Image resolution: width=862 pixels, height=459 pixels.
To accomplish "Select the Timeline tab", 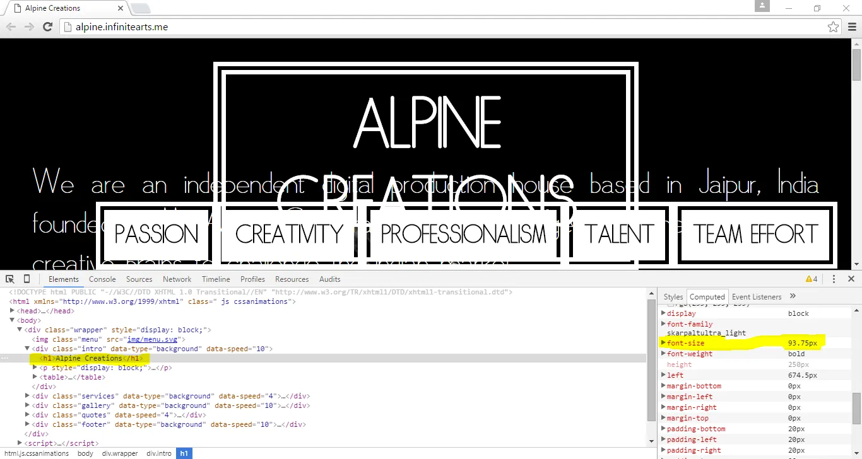I will click(x=216, y=279).
